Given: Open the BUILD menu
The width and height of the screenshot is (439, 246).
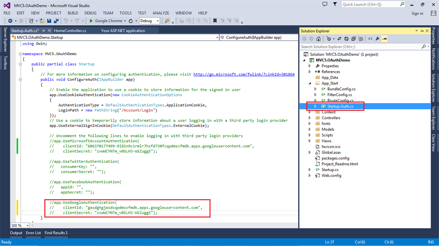Looking at the screenshot, I should click(x=72, y=13).
